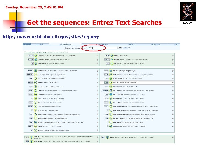The width and height of the screenshot is (198, 148).
Task: Open the Map Viewer tab
Action: click(x=155, y=44)
